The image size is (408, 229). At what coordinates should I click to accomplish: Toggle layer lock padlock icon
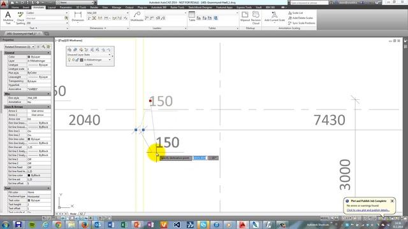click(77, 60)
